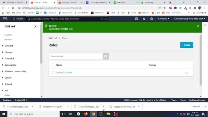This screenshot has width=208, height=117.
Task: Open the CloudShell icon in header
Action: click(x=136, y=19)
